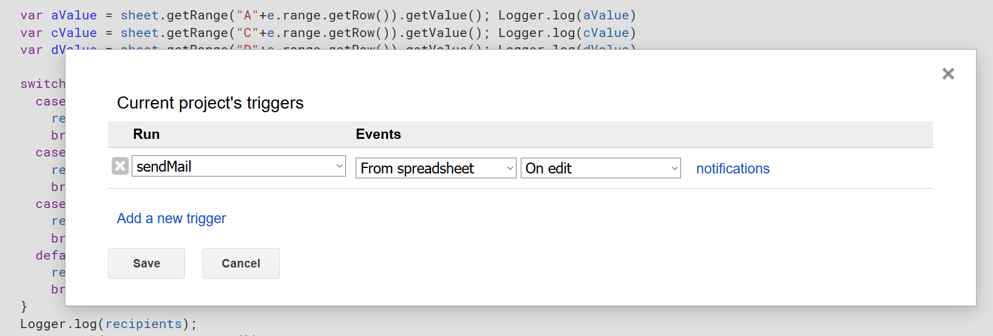Click the 'Logger.log(recipients);' code line

click(x=109, y=324)
